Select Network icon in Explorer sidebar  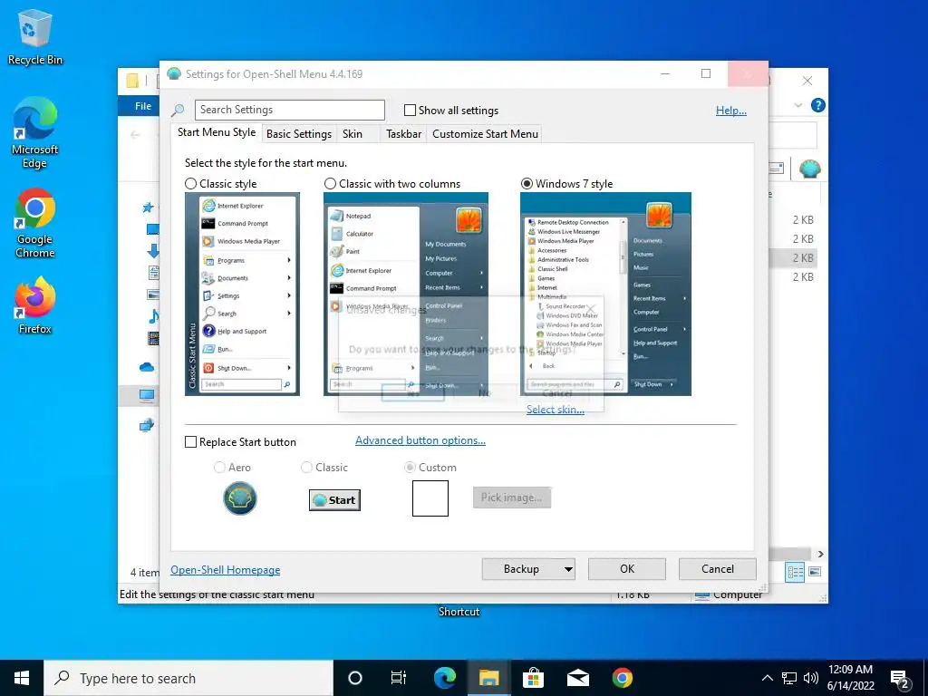pos(147,425)
